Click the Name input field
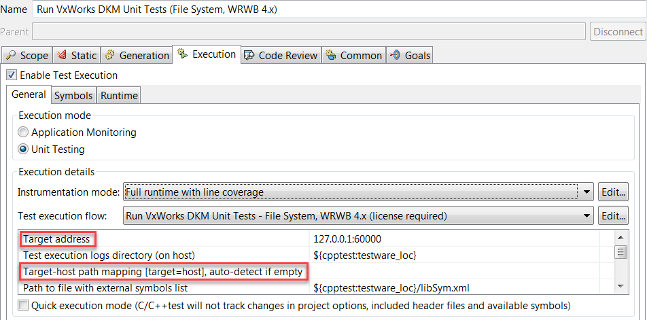The image size is (647, 320). 339,10
